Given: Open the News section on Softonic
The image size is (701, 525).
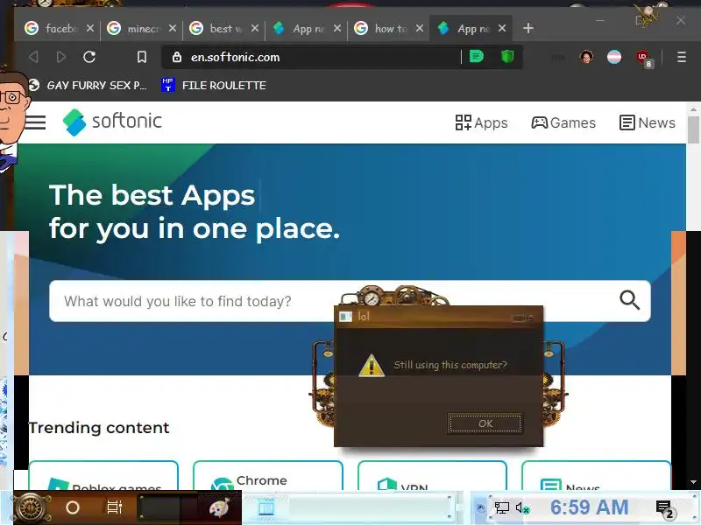Looking at the screenshot, I should (647, 122).
